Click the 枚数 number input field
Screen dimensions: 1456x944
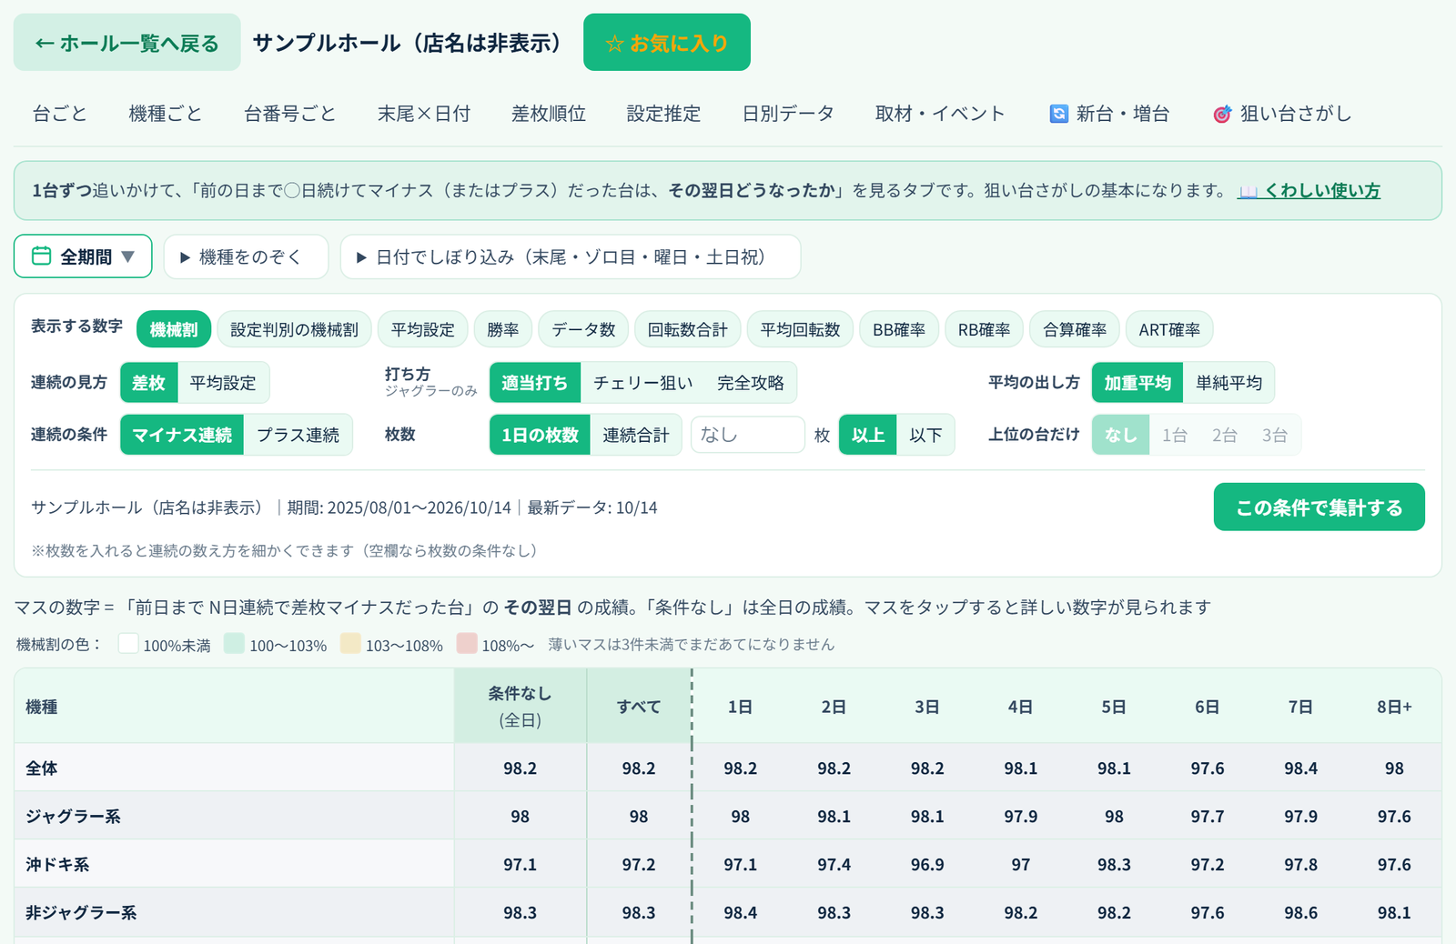point(748,435)
